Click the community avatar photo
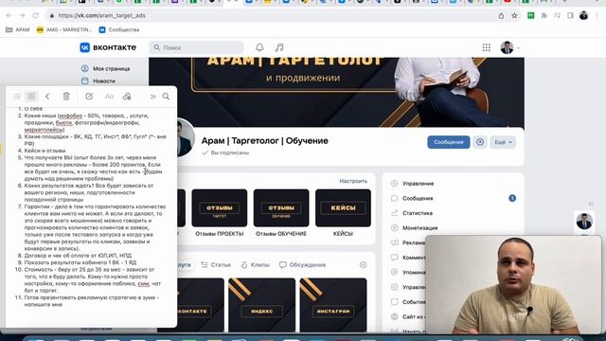The image size is (606, 341). click(186, 137)
